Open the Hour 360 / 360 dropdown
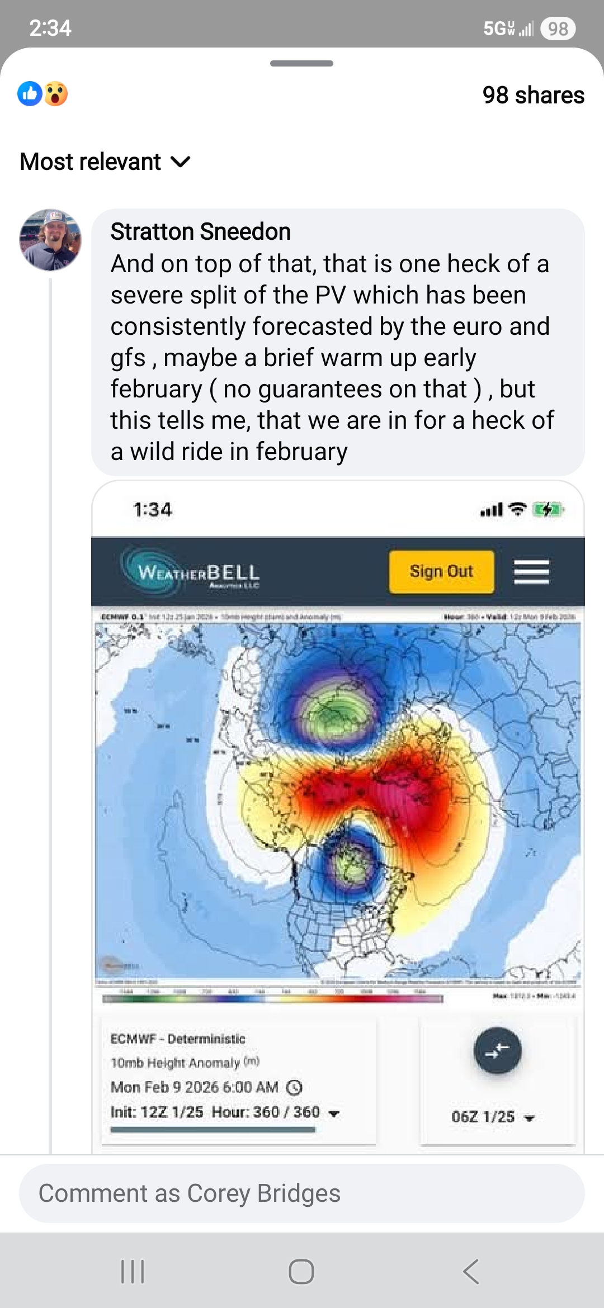 click(333, 1113)
